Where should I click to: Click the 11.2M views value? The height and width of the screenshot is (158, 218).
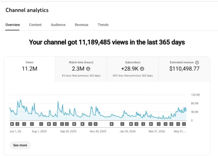[30, 69]
